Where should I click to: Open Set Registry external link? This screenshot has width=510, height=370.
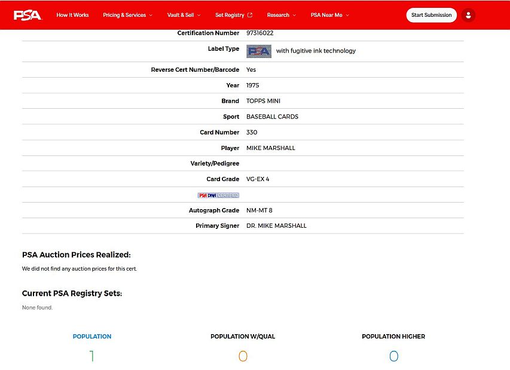234,15
